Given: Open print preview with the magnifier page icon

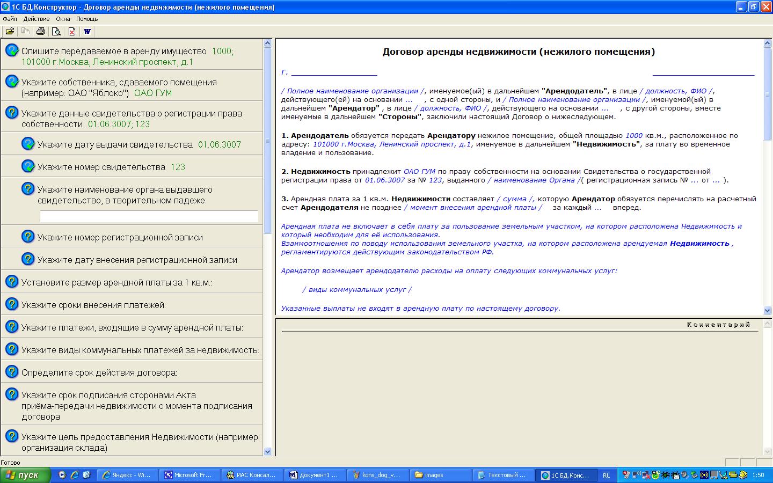Looking at the screenshot, I should coord(56,31).
